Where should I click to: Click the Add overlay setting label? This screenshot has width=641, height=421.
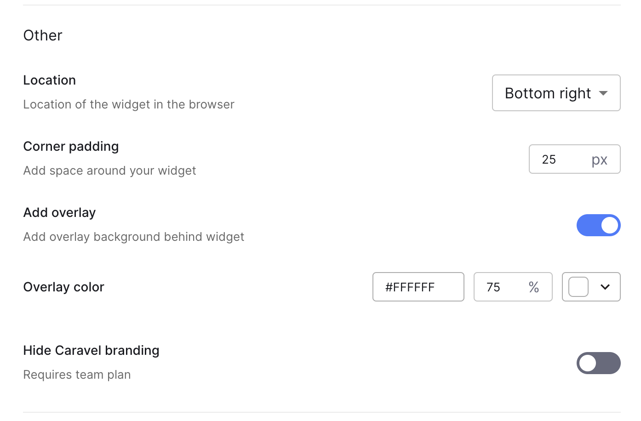[60, 213]
